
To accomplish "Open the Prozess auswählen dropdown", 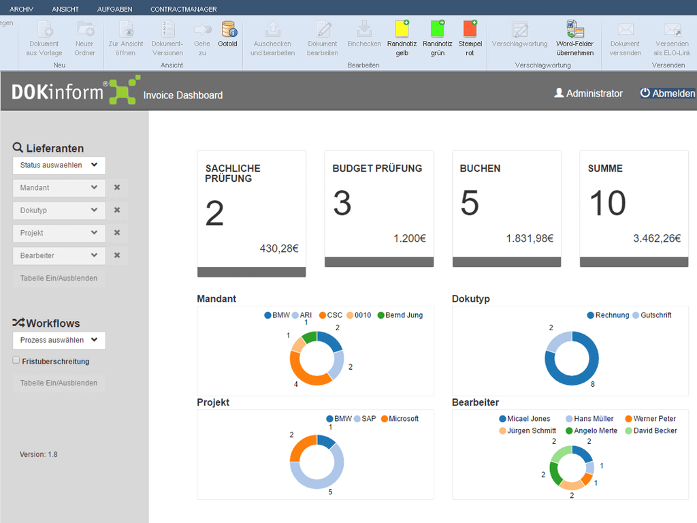I will click(59, 340).
